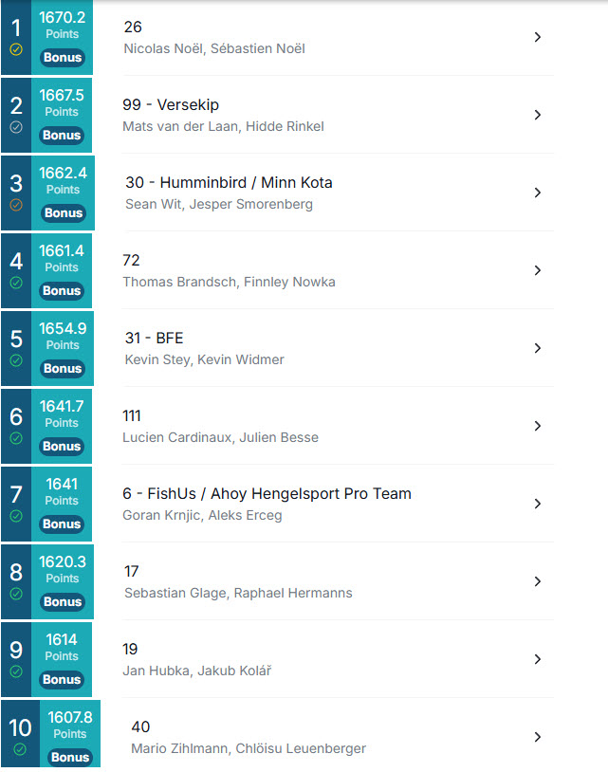Open the 30 - Humminbird / Minn Kota team
608x772 pixels.
point(338,193)
